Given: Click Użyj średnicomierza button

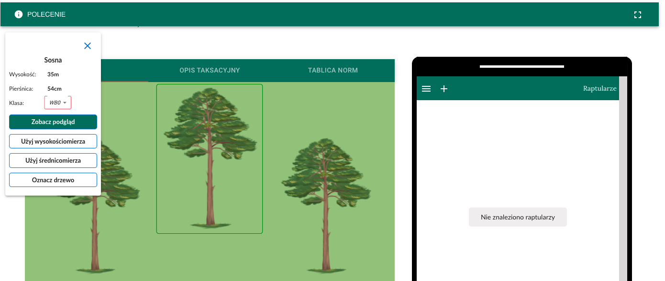Looking at the screenshot, I should 53,160.
